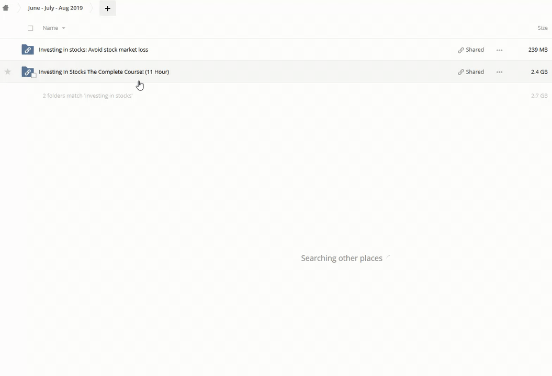Image resolution: width=552 pixels, height=376 pixels.
Task: Click folder icon of The Complete Course
Action: [27, 71]
